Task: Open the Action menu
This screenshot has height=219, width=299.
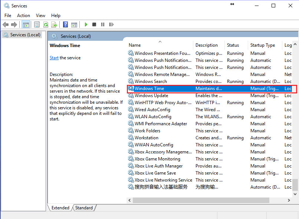Action: tap(23, 16)
